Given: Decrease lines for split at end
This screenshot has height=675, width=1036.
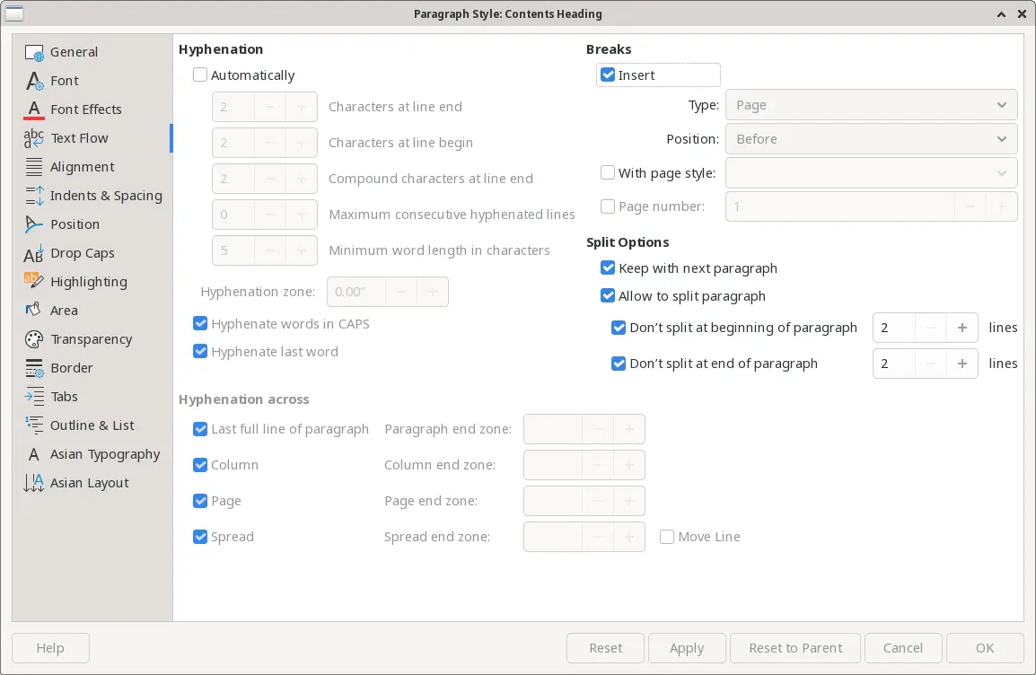Looking at the screenshot, I should 931,364.
